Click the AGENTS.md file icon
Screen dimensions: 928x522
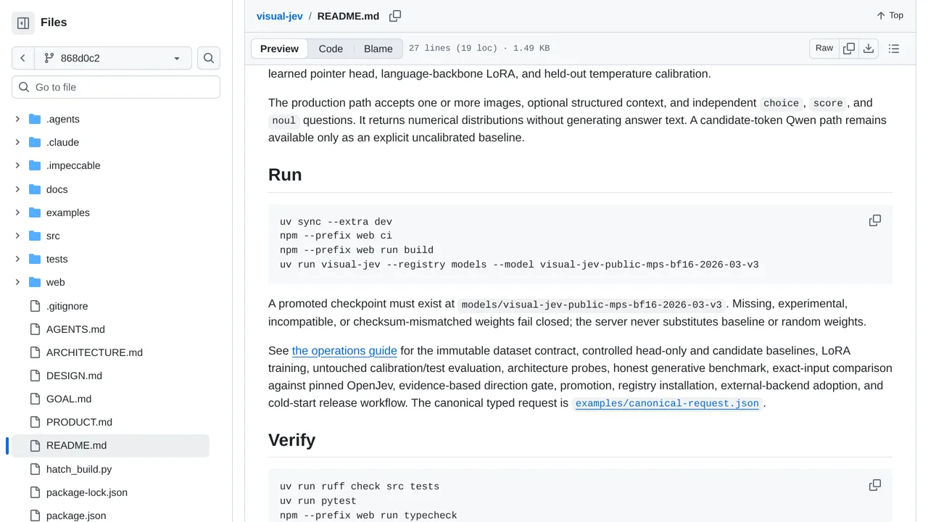tap(35, 329)
